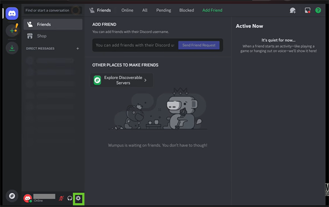
Task: Add a server with the plus icon
Action: (12, 31)
